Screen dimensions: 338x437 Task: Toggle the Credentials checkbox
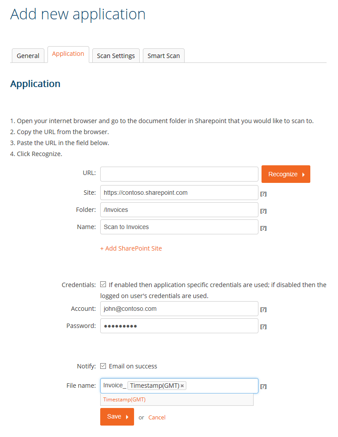pos(103,284)
